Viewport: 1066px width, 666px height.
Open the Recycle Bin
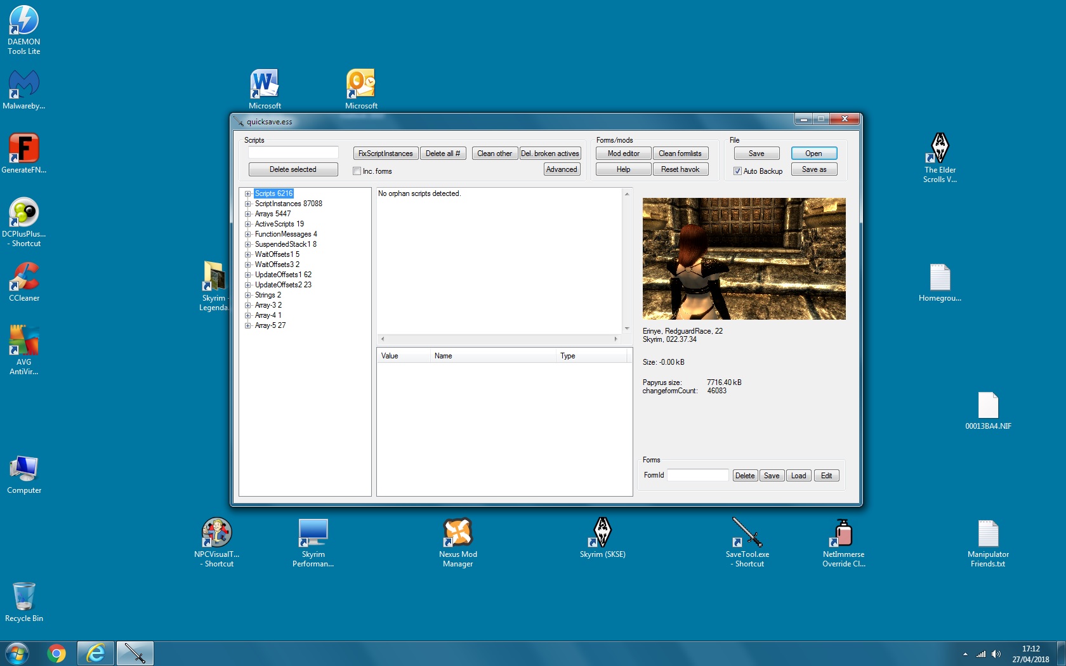(x=24, y=596)
